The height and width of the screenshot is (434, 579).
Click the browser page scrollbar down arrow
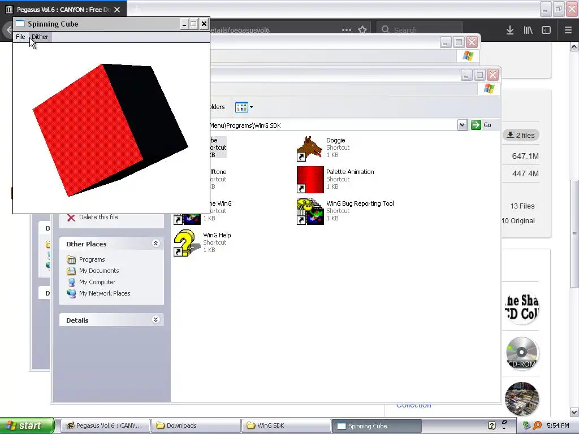click(574, 412)
